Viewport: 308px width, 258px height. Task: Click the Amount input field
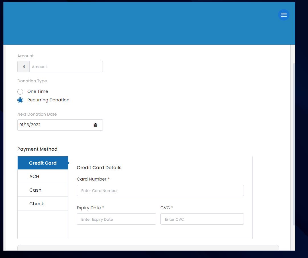coord(66,67)
